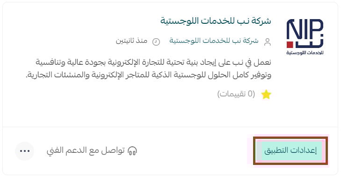Click the headphones support icon
This screenshot has width=341, height=178.
point(132,151)
